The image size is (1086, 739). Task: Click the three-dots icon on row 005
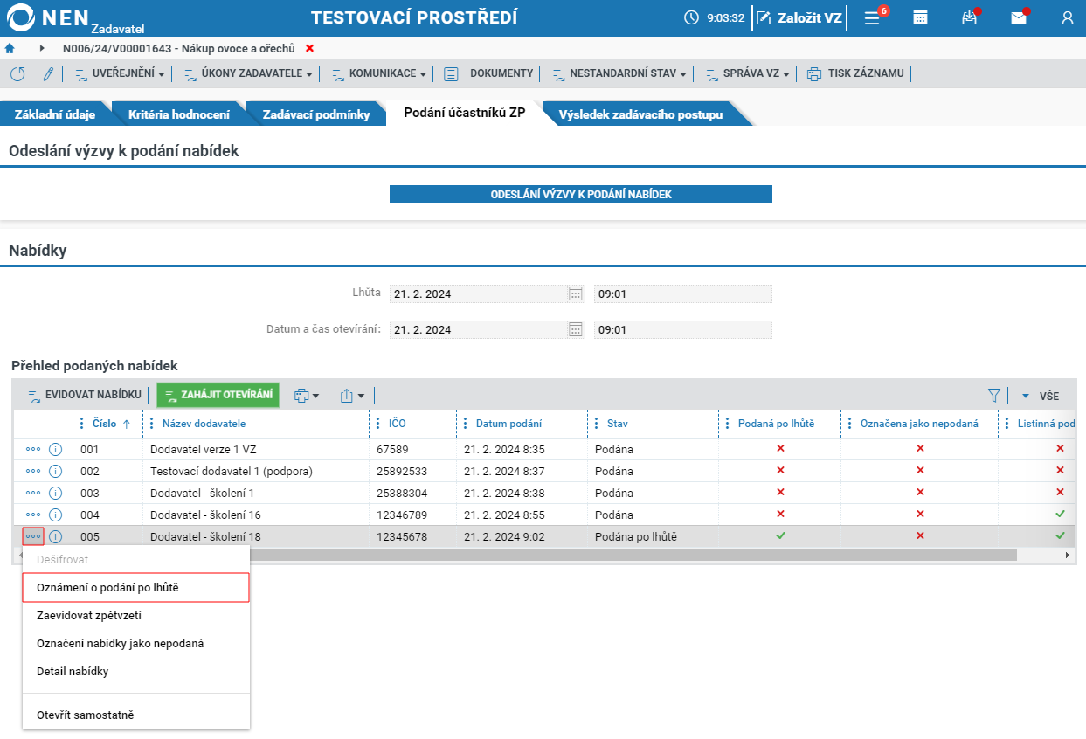[x=33, y=536]
